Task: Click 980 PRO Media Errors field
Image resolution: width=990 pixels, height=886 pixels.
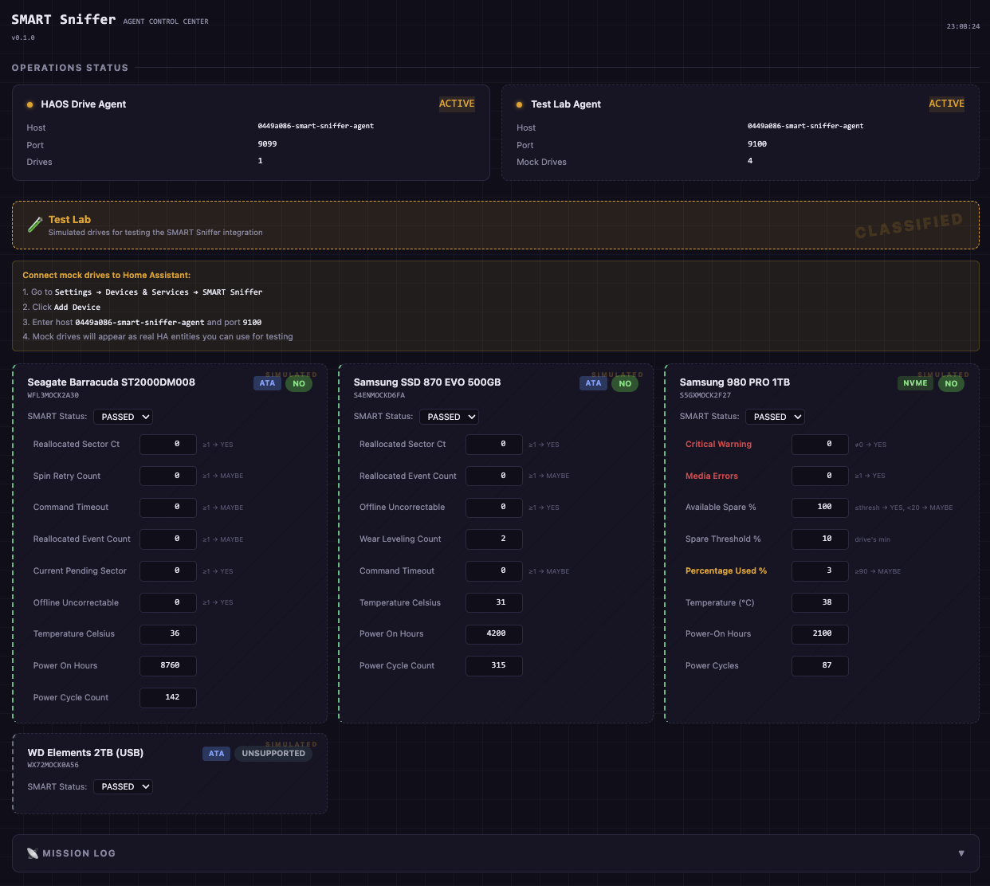Action: (820, 476)
